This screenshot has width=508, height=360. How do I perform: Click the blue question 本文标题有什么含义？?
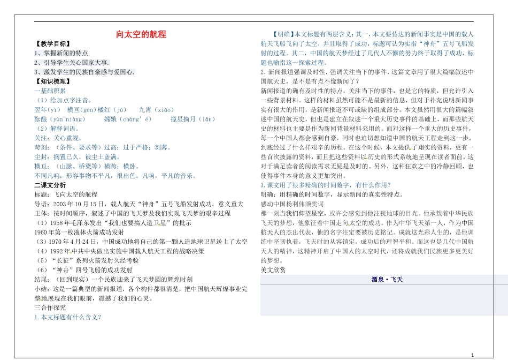(x=67, y=317)
